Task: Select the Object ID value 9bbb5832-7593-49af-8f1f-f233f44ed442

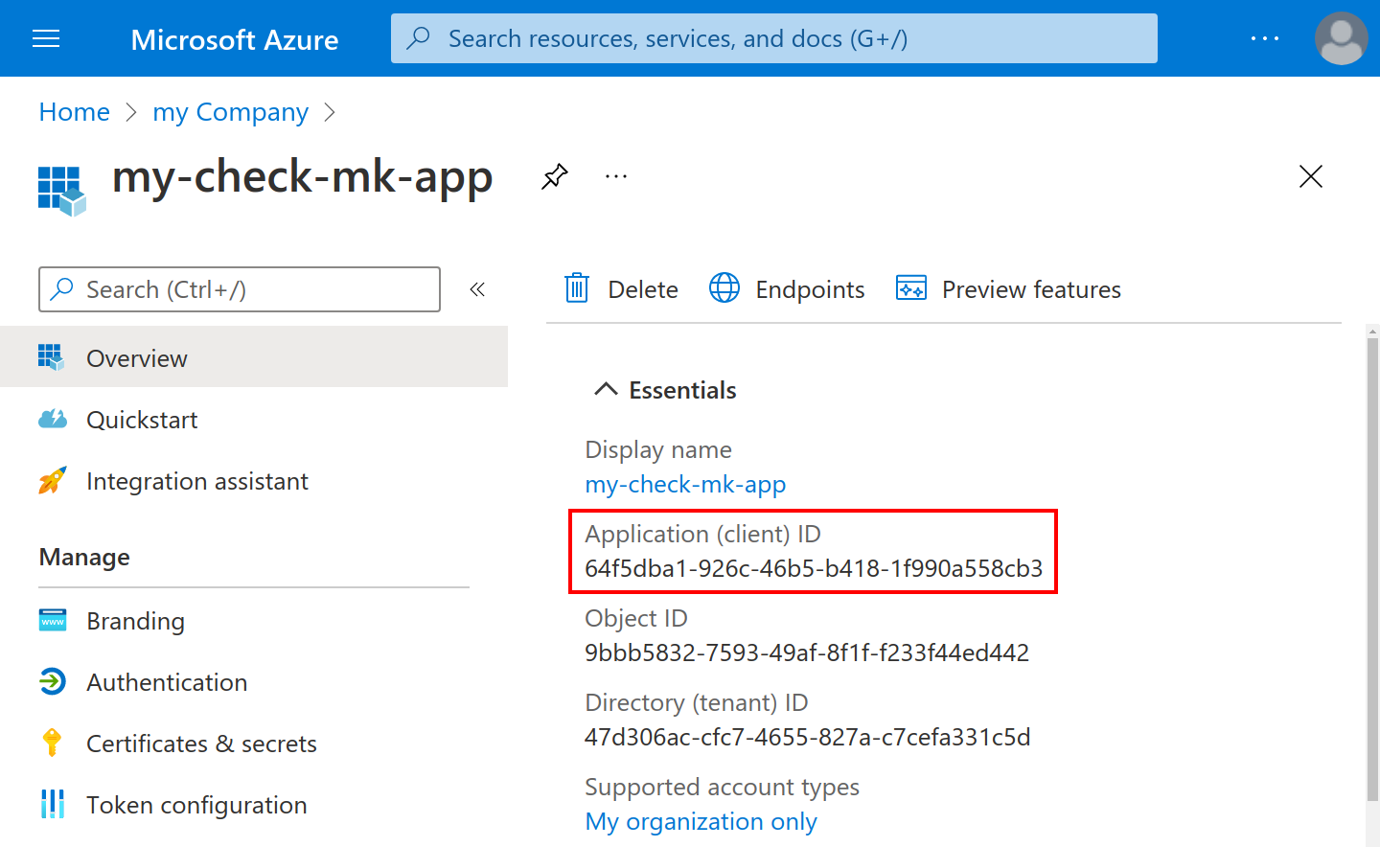Action: 807,652
